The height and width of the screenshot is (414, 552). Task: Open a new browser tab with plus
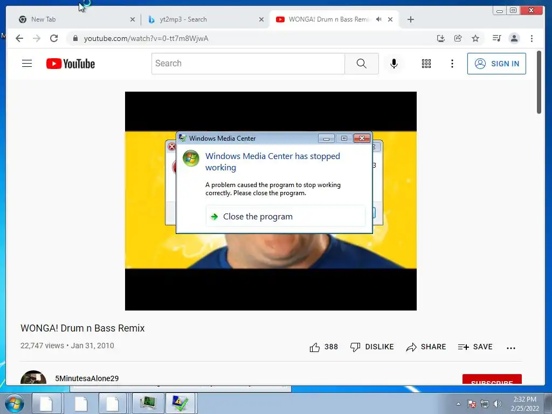click(x=410, y=19)
